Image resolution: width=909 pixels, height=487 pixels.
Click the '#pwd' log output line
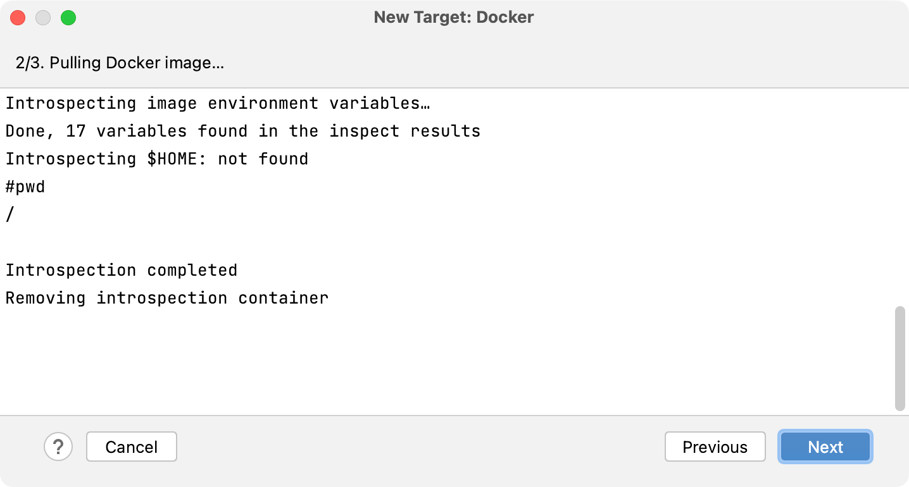tap(25, 187)
